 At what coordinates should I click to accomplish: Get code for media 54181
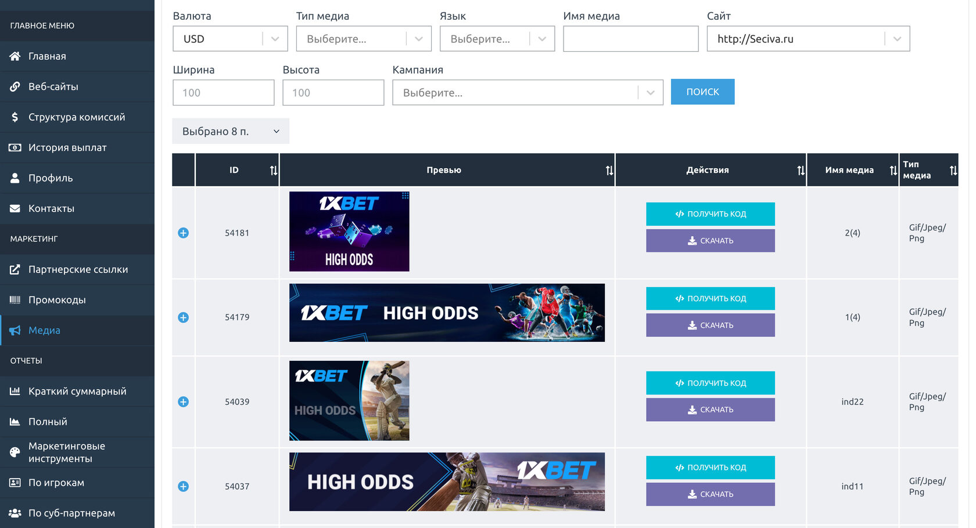tap(710, 214)
